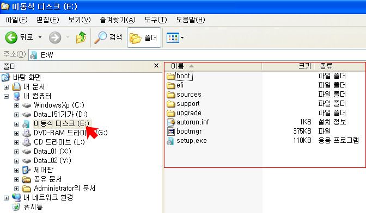
Task: Click the WindowsXp (C:) drive icon
Action: [x=27, y=105]
